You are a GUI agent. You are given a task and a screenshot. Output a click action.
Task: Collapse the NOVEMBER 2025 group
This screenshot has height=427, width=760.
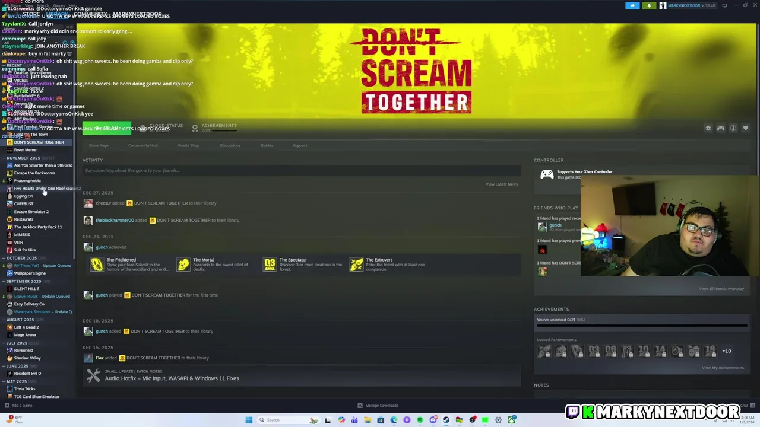(4, 158)
